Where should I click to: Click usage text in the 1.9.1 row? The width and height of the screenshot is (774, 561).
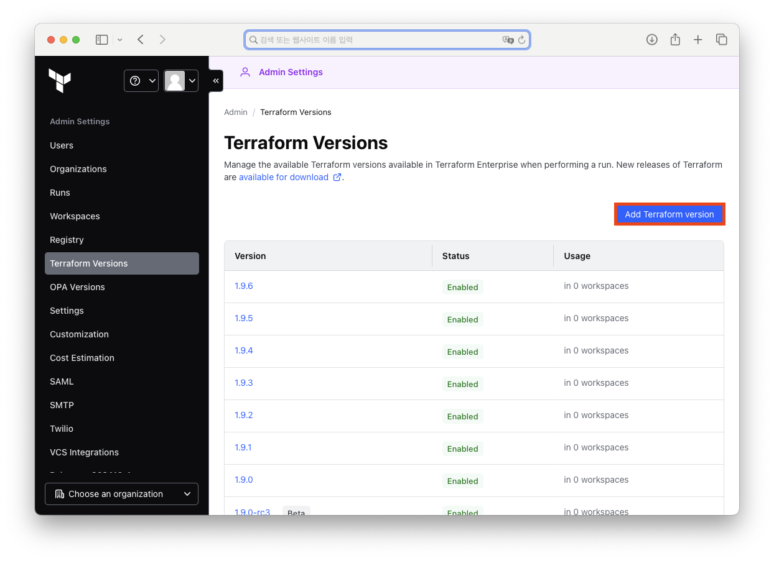point(596,447)
